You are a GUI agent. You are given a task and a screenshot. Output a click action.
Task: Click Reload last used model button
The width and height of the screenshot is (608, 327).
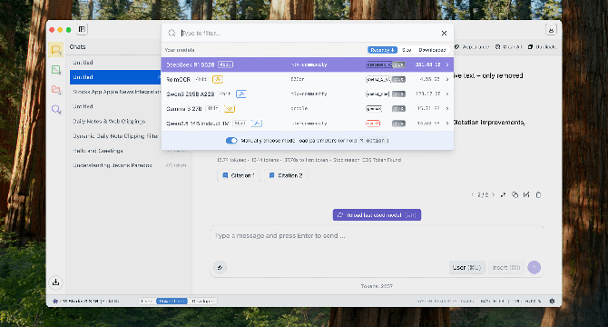click(377, 215)
